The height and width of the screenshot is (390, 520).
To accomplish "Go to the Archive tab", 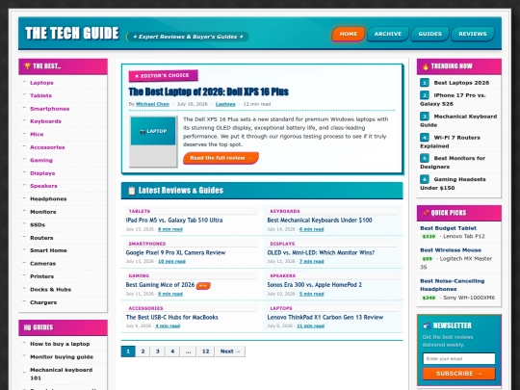I will pos(388,34).
